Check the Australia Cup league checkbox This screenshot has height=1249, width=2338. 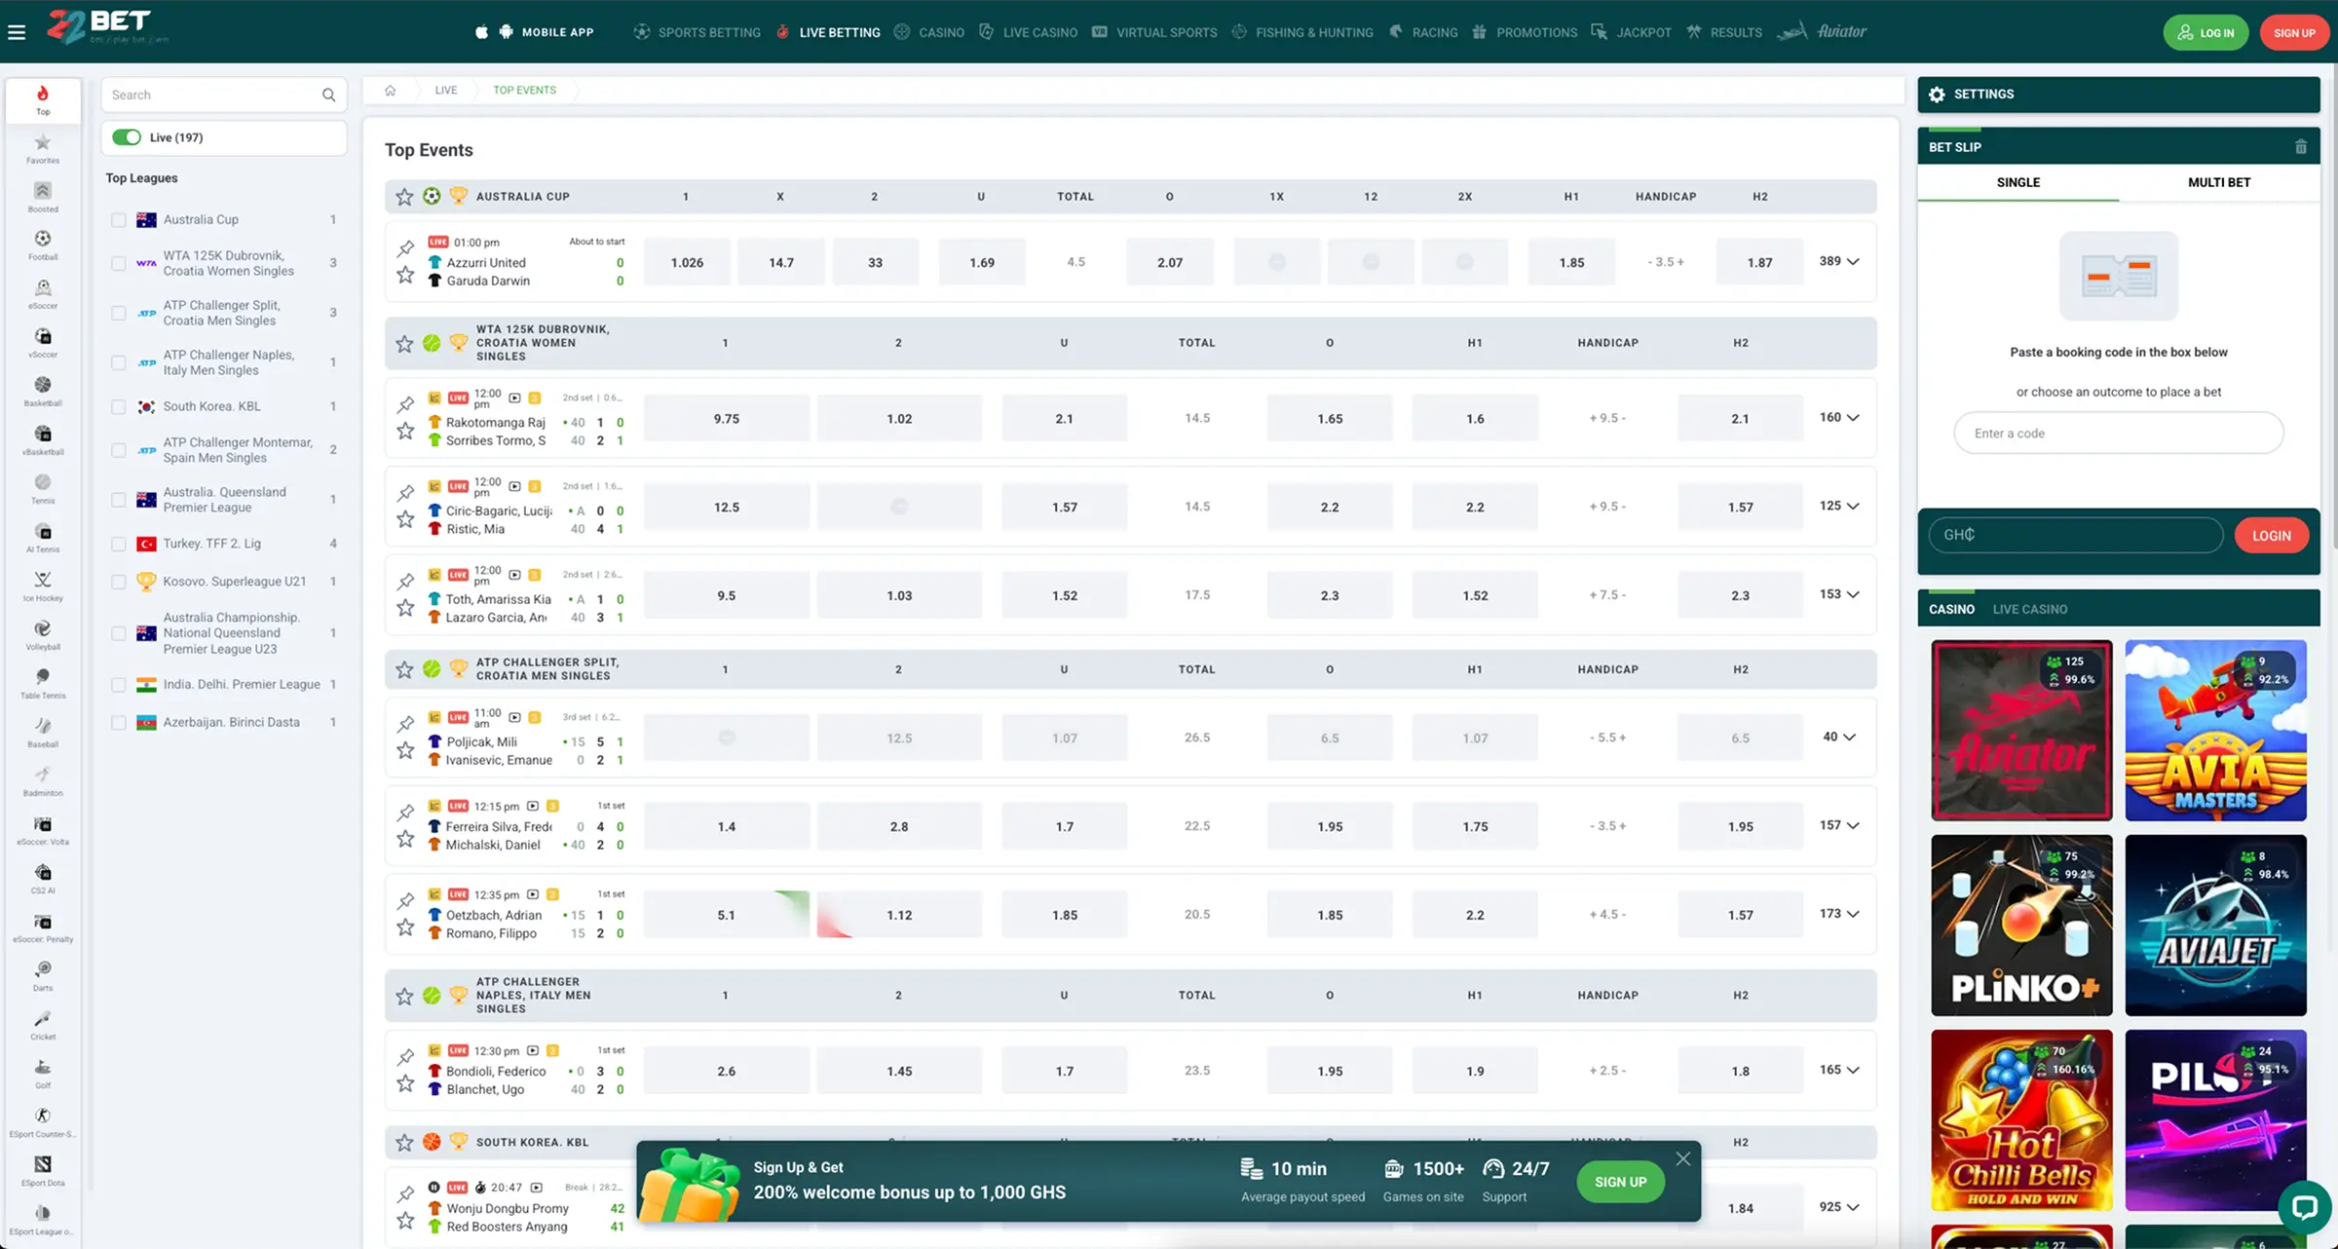pos(118,219)
